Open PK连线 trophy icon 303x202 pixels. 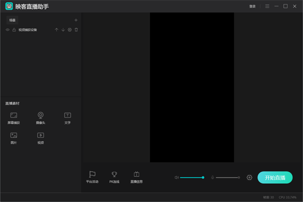pos(114,177)
